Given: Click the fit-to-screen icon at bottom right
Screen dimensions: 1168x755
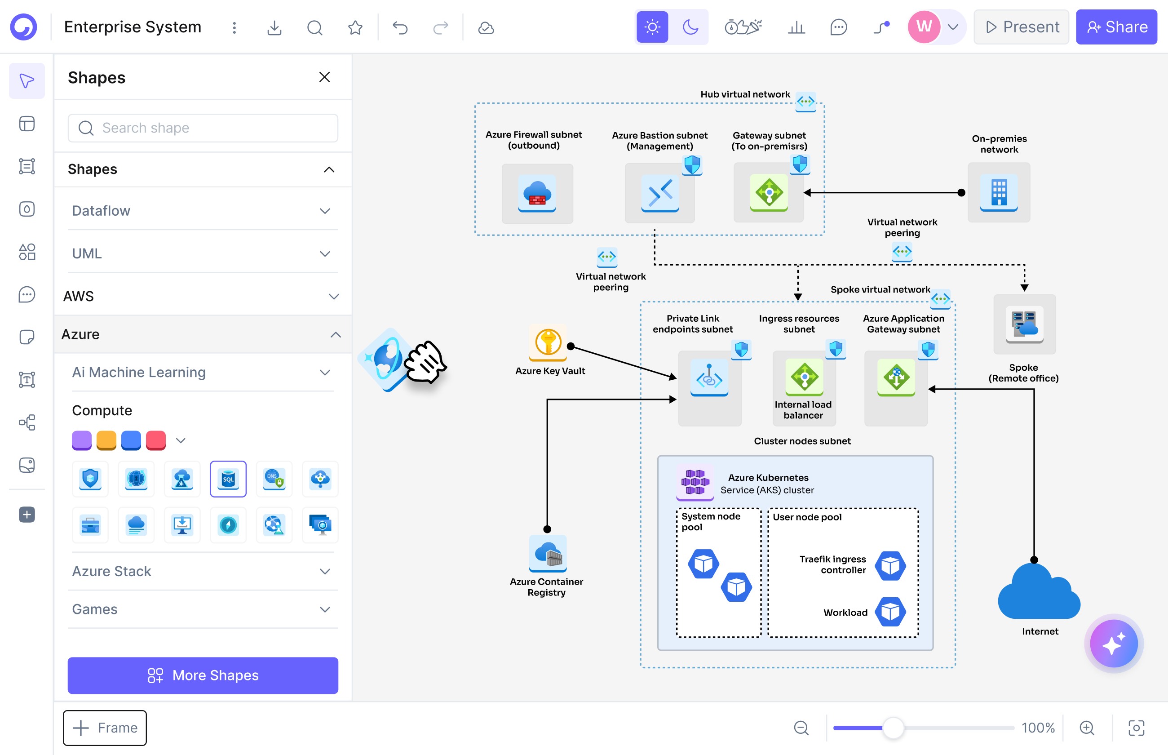Looking at the screenshot, I should point(1136,728).
